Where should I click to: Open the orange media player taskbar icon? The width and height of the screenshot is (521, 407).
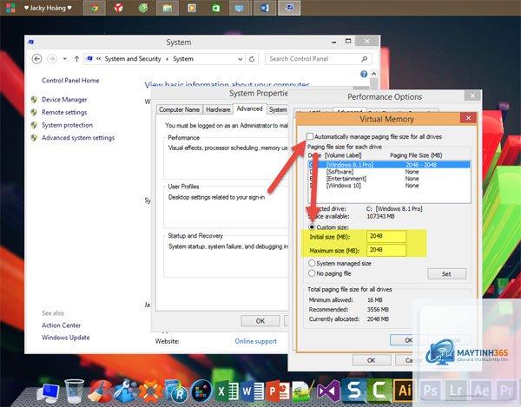pyautogui.click(x=192, y=8)
